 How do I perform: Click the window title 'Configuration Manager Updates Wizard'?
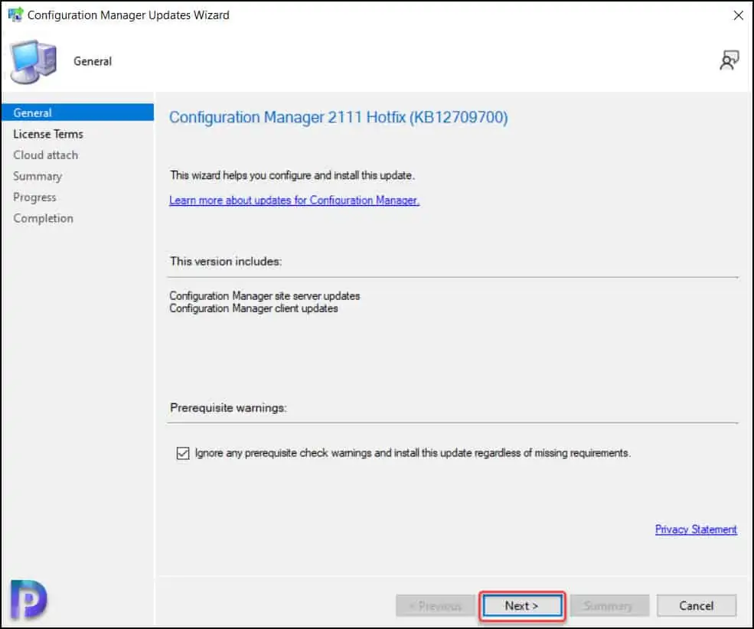click(x=129, y=15)
